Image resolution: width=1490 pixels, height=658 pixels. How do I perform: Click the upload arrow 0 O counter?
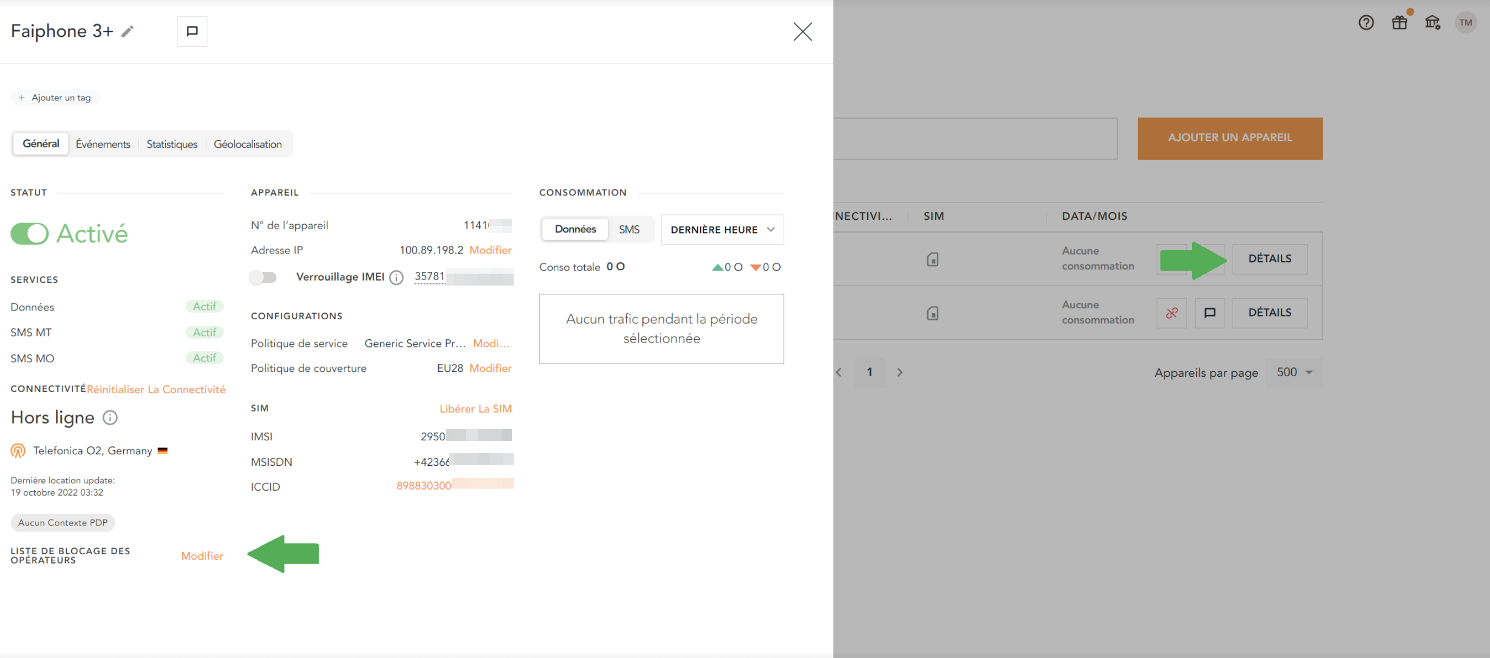click(727, 267)
